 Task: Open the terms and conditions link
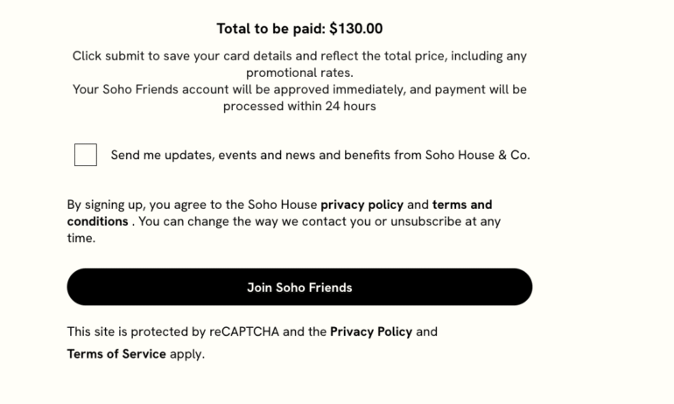click(461, 205)
